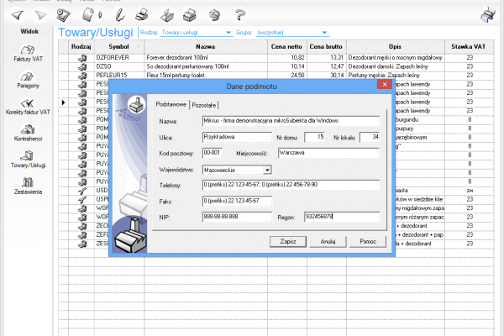Click the printer icon at top right
The height and width of the screenshot is (336, 504).
pyautogui.click(x=486, y=13)
